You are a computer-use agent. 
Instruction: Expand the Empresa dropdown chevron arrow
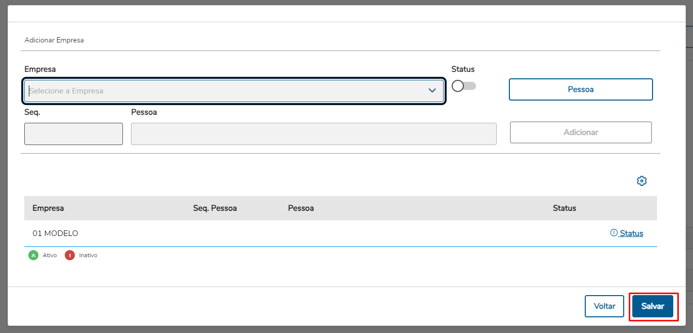point(432,91)
